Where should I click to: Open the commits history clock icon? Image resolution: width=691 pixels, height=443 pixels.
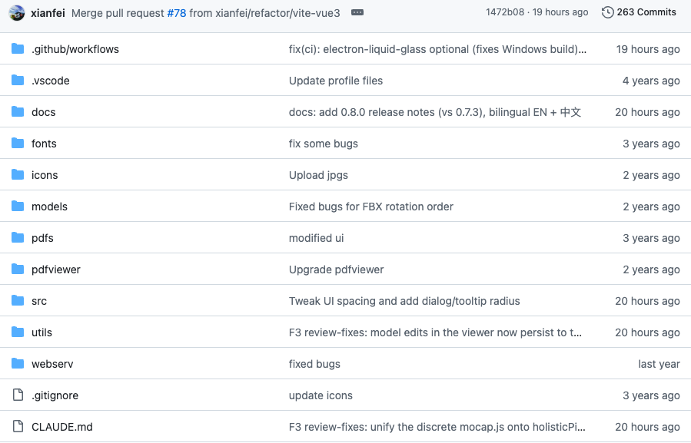[x=607, y=12]
